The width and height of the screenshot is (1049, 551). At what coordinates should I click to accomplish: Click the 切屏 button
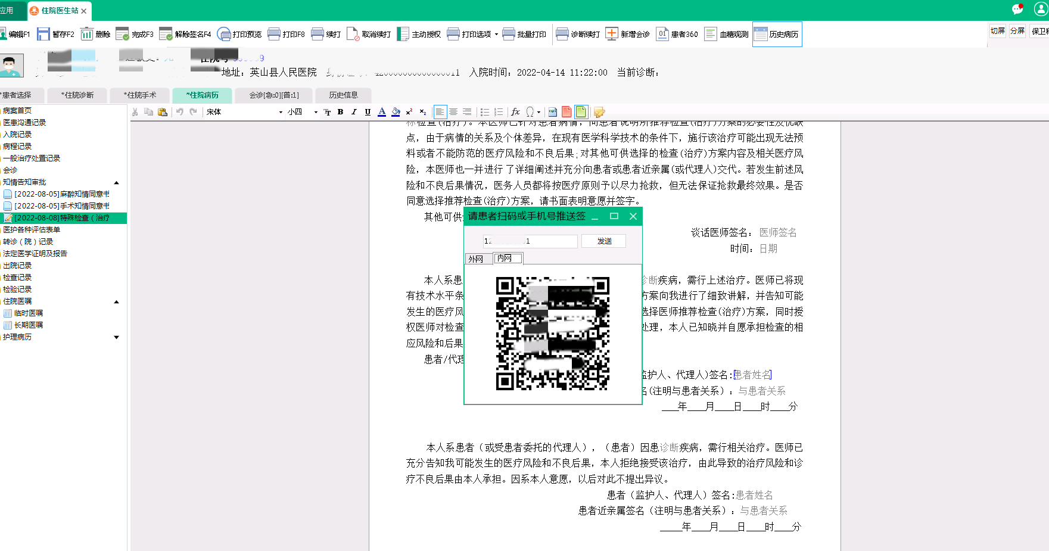tap(998, 31)
